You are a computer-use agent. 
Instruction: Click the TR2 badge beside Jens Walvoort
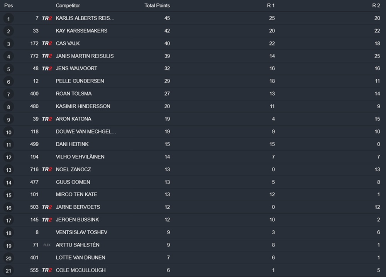pyautogui.click(x=47, y=69)
